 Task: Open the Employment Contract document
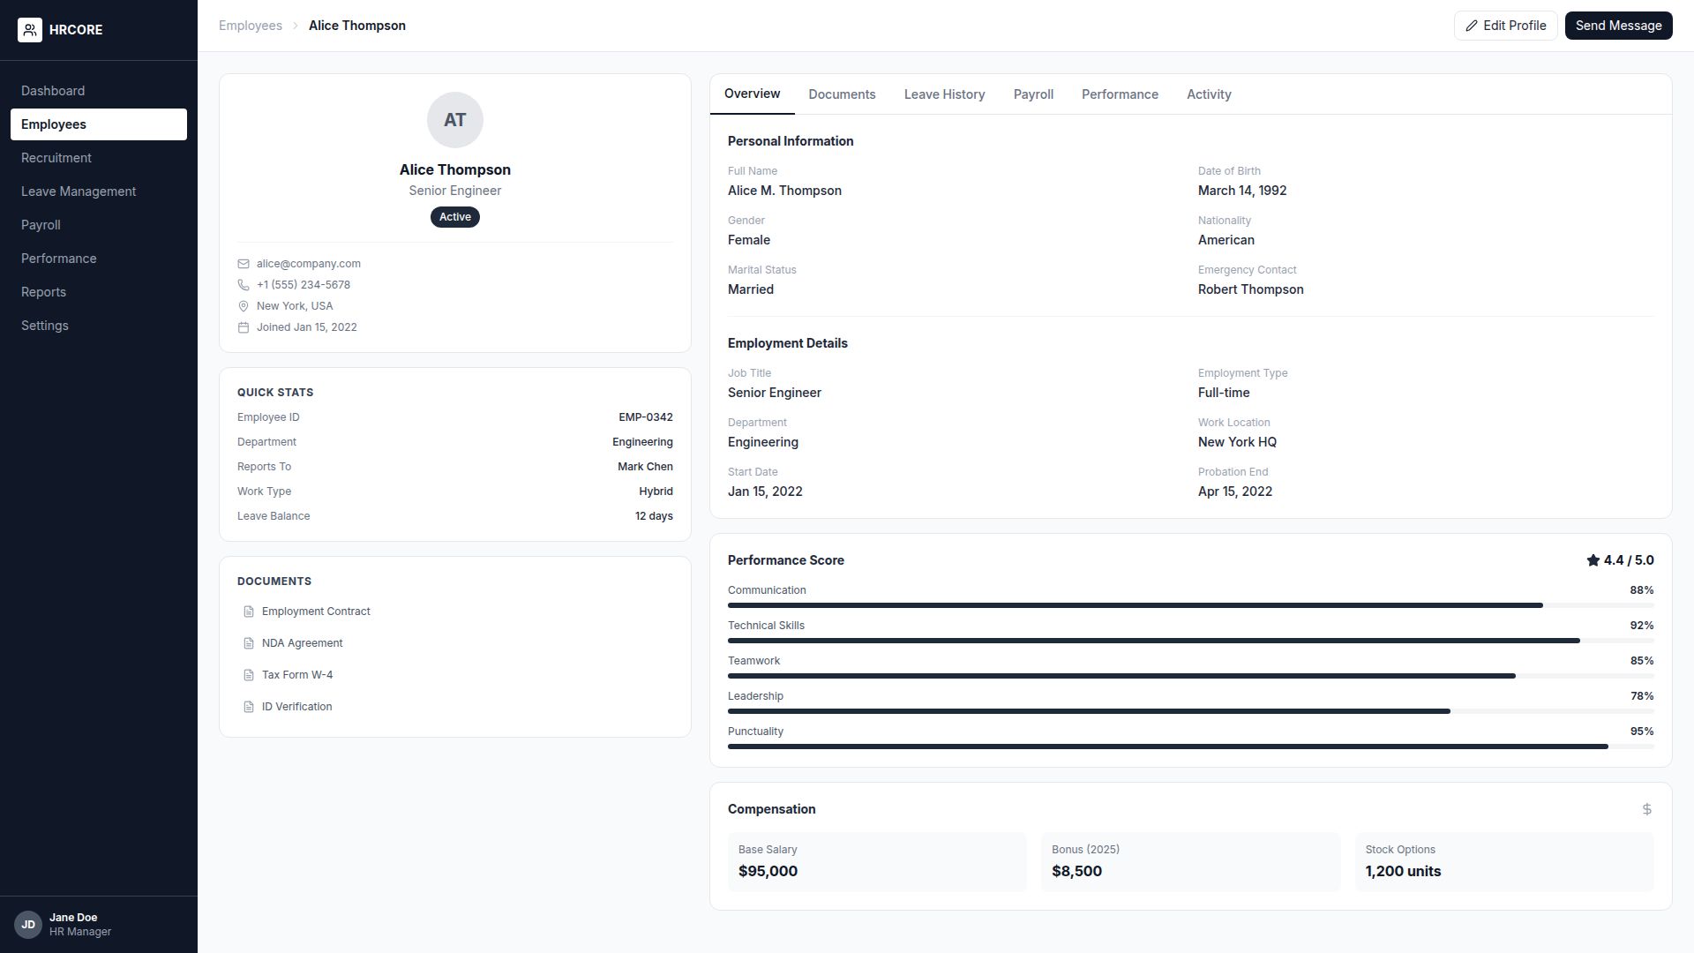tap(455, 612)
